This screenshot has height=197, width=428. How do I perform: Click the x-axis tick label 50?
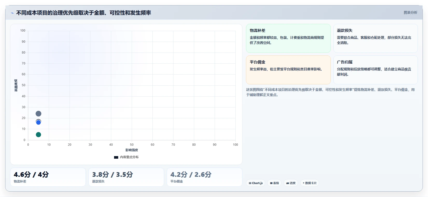tap(132, 145)
